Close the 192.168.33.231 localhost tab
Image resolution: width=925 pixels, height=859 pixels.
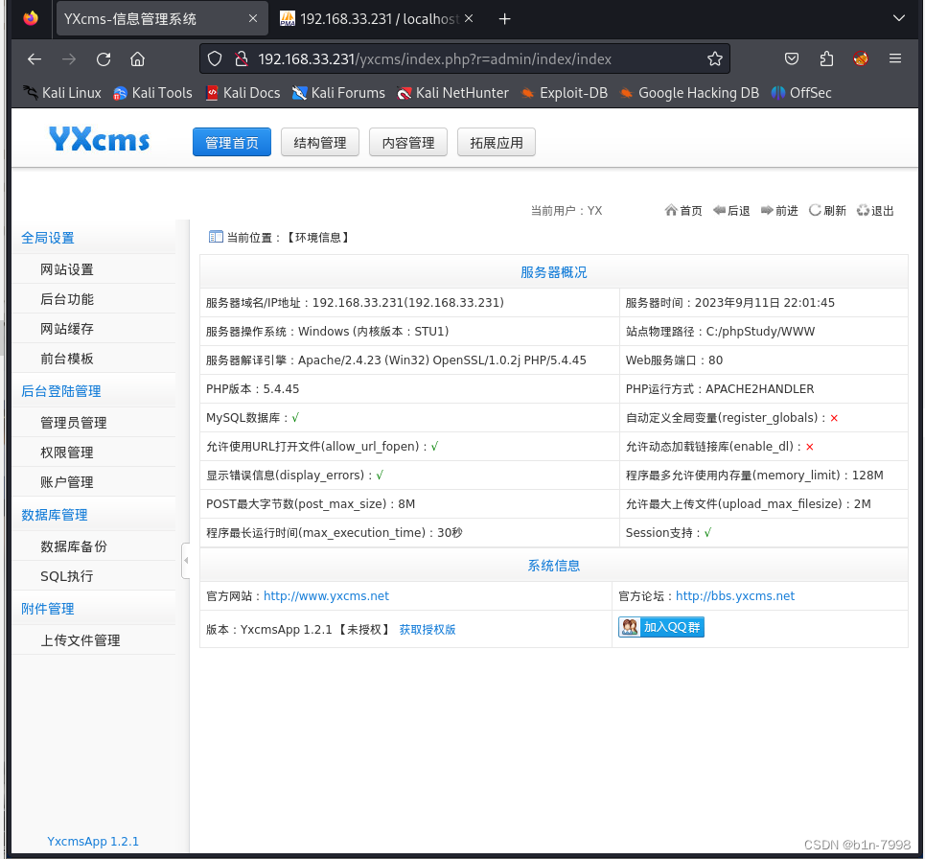[x=469, y=19]
